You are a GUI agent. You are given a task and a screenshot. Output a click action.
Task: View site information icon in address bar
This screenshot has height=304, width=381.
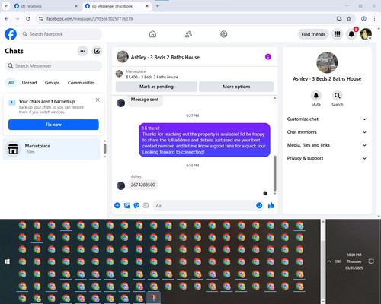(x=40, y=19)
